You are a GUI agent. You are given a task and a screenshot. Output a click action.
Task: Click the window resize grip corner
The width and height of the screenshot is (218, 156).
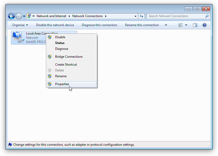209,145
